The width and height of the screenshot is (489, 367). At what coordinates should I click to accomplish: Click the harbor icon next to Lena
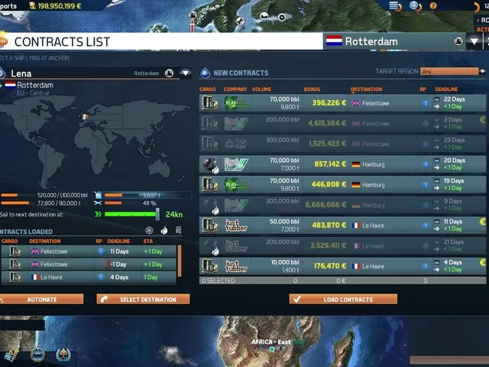169,73
